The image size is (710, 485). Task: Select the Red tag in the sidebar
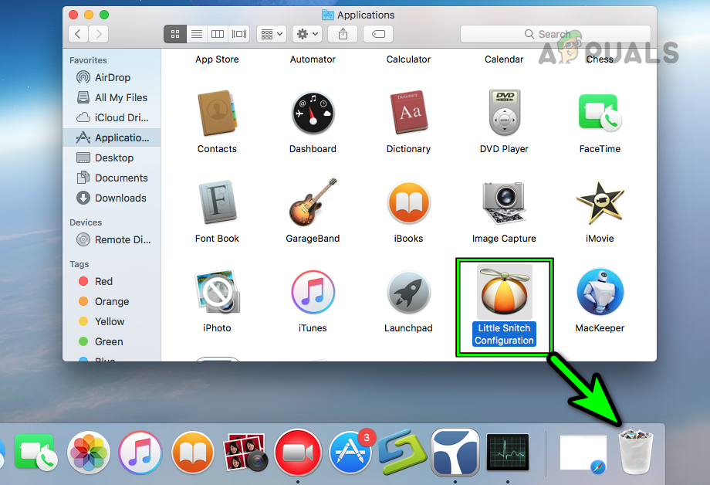pyautogui.click(x=100, y=281)
